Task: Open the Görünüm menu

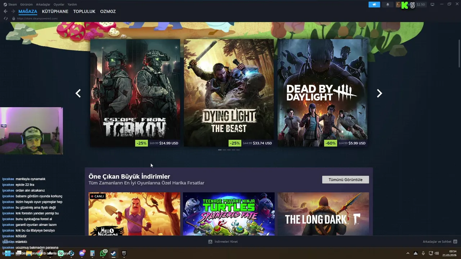Action: pyautogui.click(x=26, y=4)
